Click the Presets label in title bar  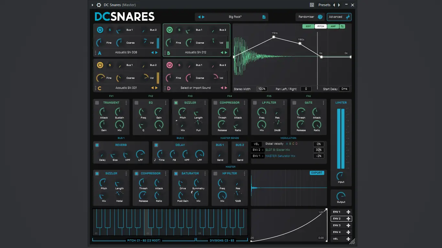pos(324,5)
